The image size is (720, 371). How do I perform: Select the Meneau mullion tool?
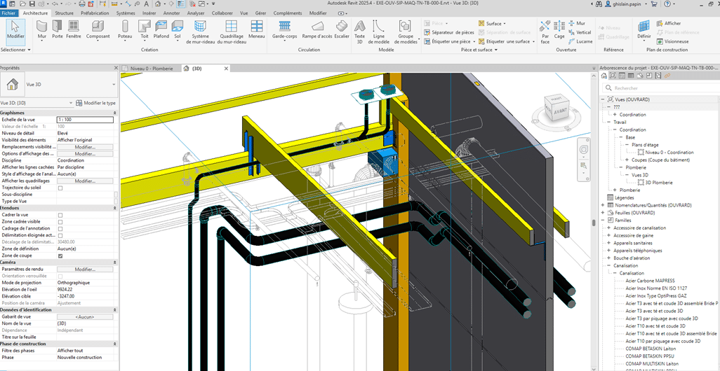[256, 29]
